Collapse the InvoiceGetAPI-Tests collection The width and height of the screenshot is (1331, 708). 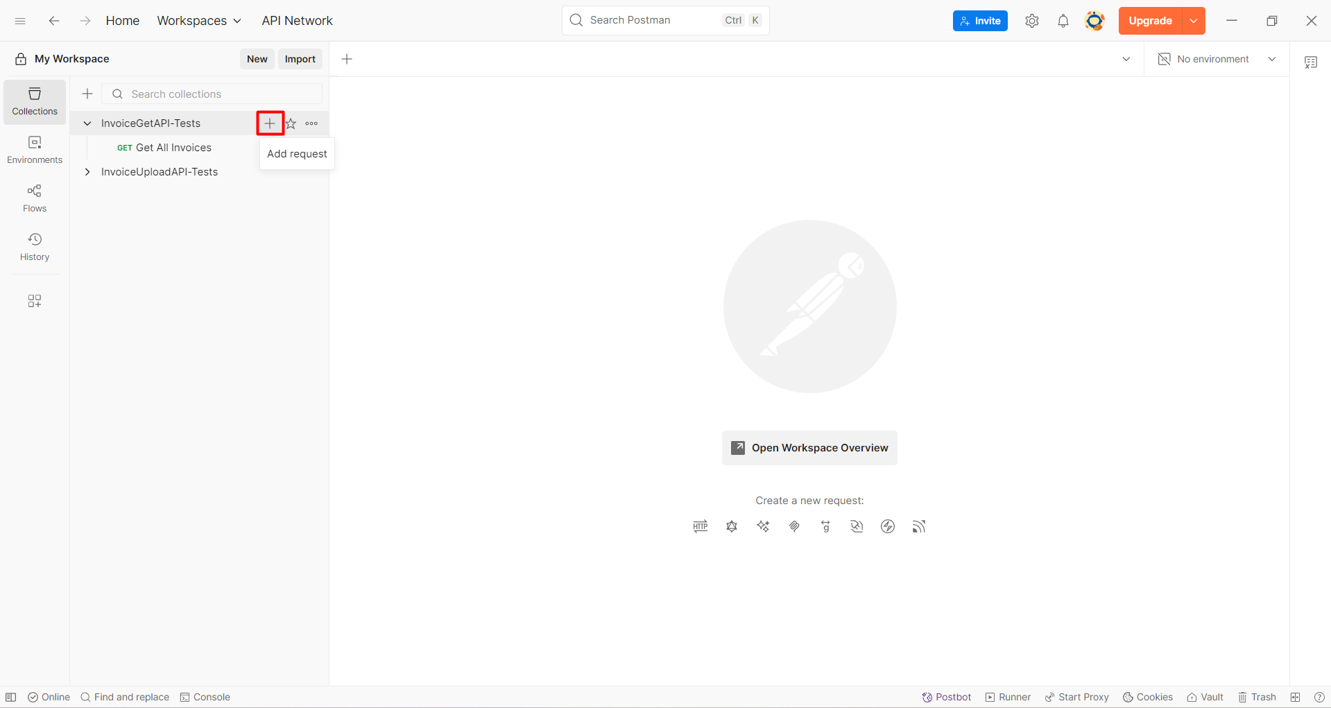[x=87, y=123]
